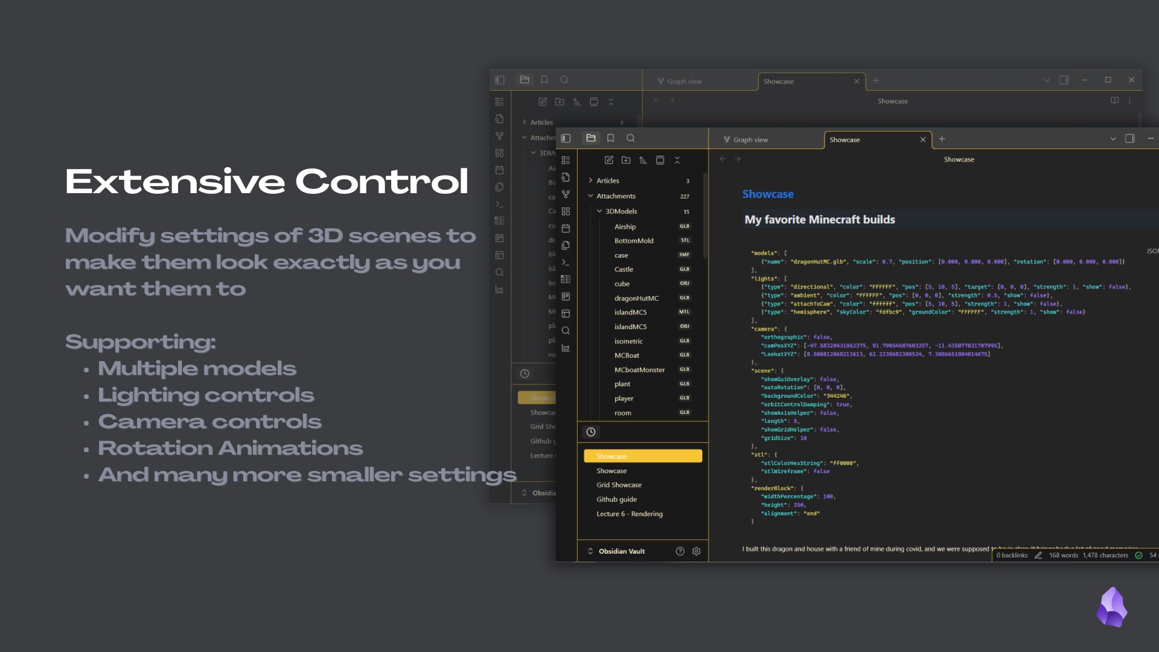Click the chart icon at the bottom of the front ribbon

tap(566, 348)
